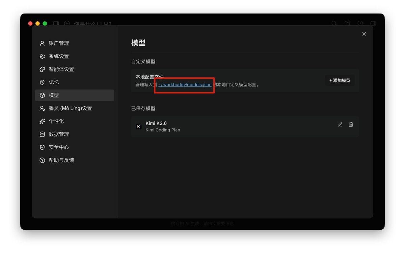Click the pencil icon to edit Kimi K2.6
This screenshot has width=405, height=257.
[x=340, y=124]
